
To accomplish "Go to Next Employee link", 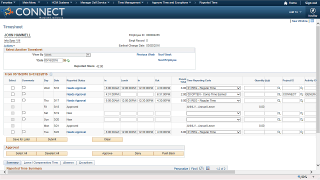I will coord(167,60).
